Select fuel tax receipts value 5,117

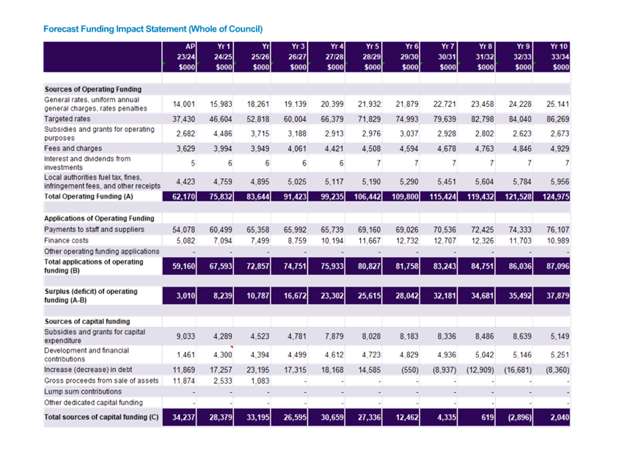(334, 182)
